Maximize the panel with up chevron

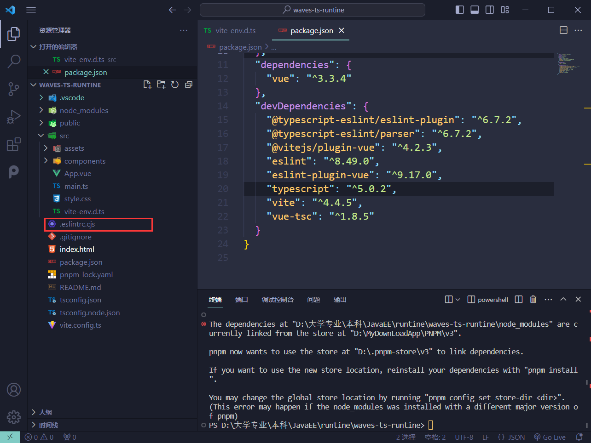pyautogui.click(x=563, y=299)
